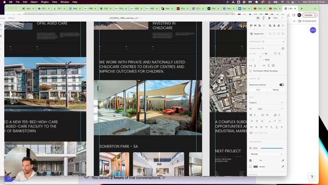Image resolution: width=328 pixels, height=185 pixels.
Task: Add a component with plus button
Action: (x=283, y=42)
